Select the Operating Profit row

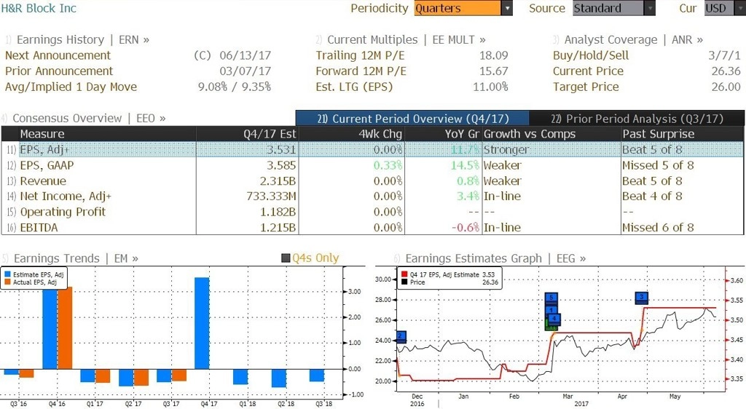click(x=372, y=212)
